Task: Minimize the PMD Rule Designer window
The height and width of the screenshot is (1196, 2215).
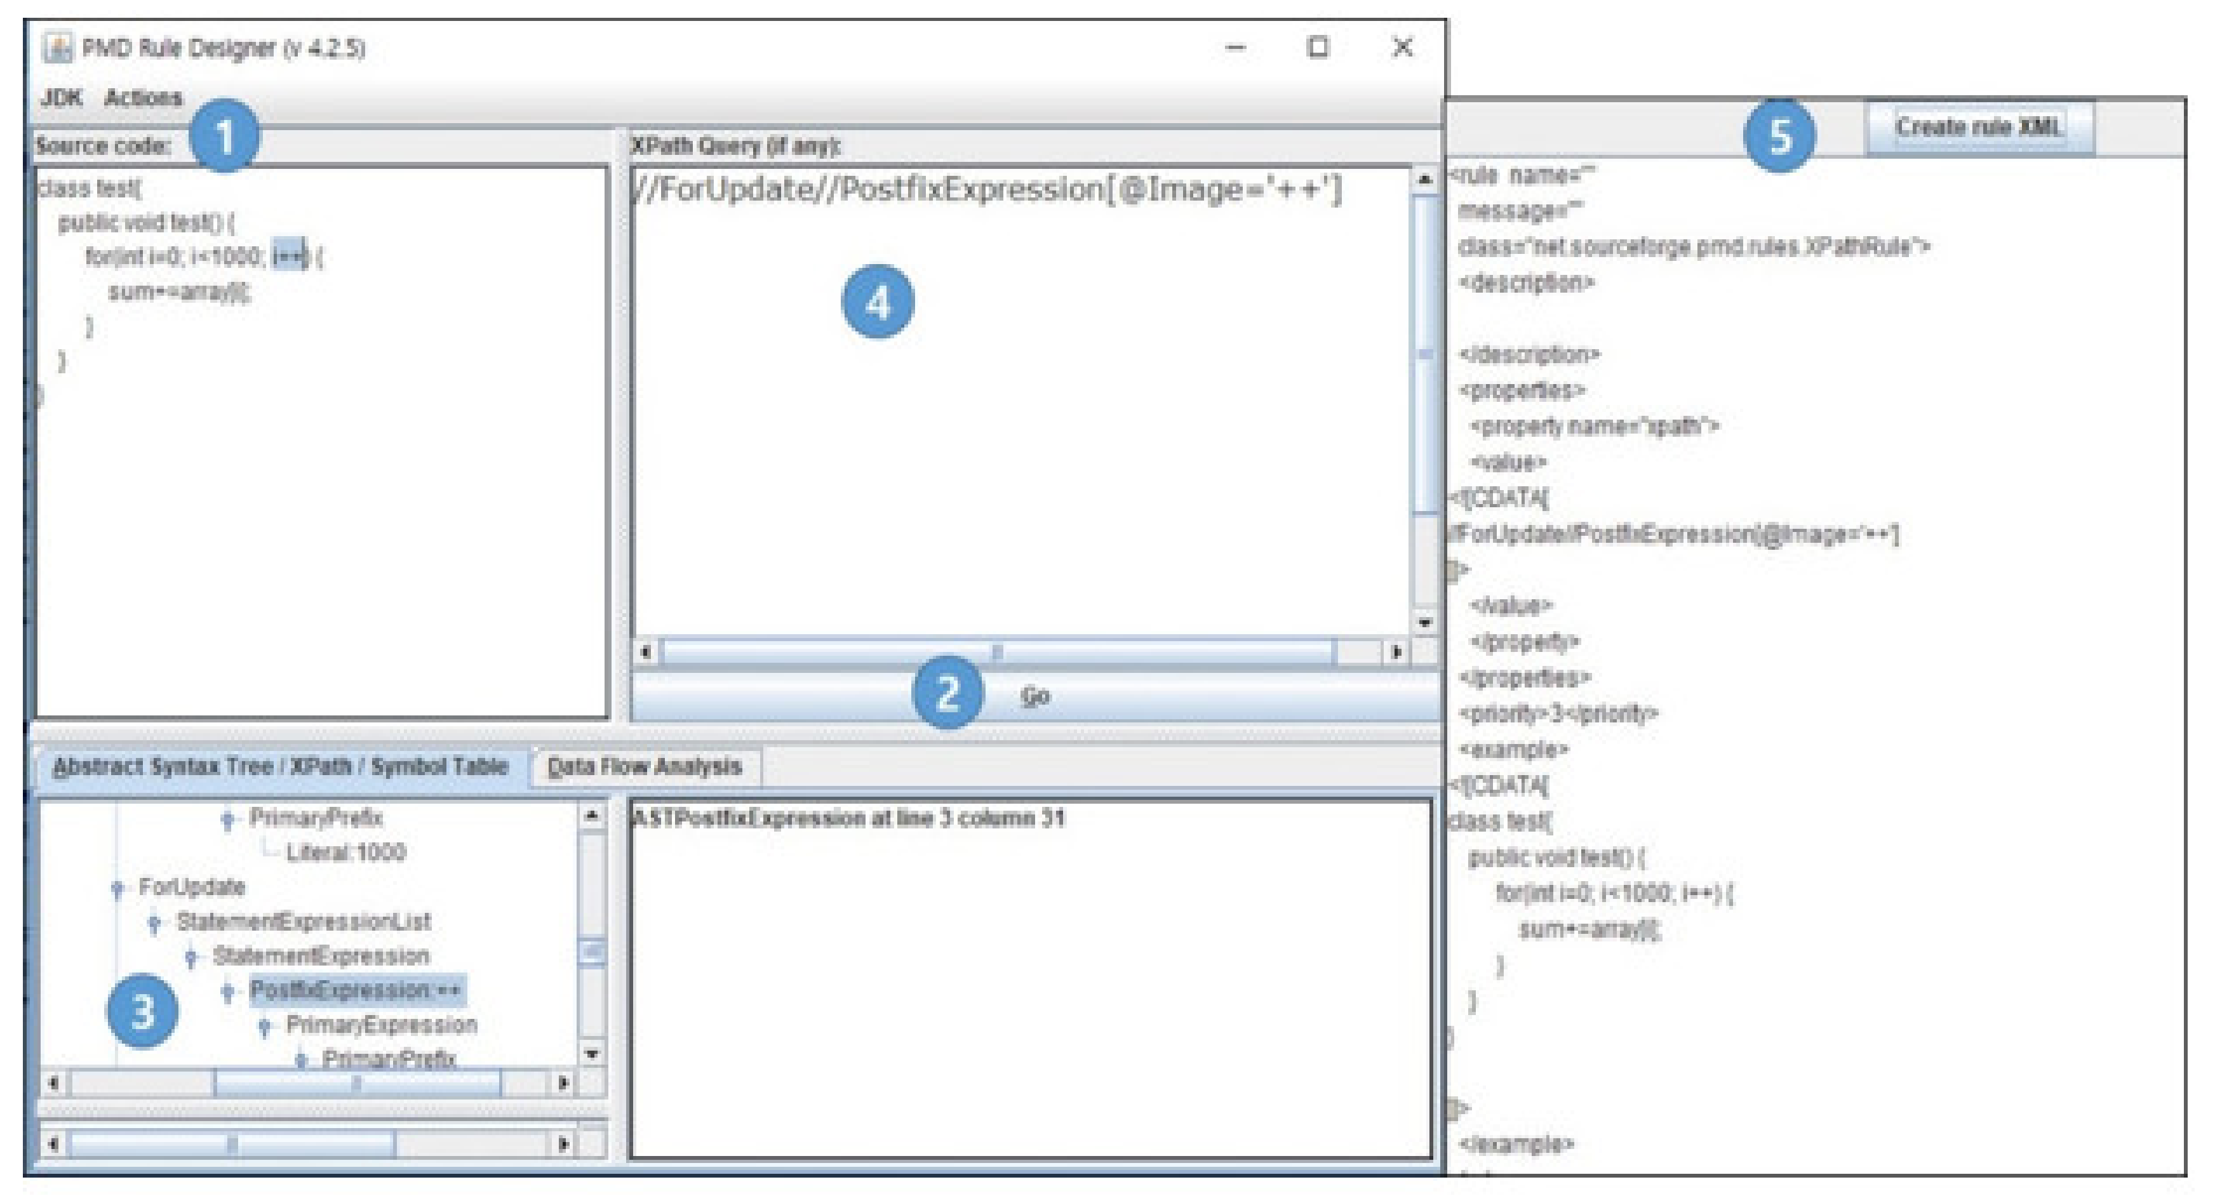Action: [x=1236, y=47]
